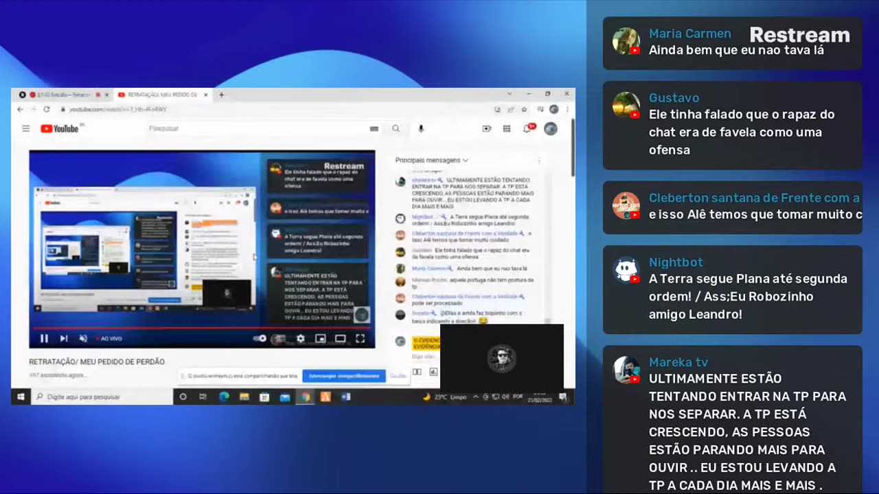Open File Explorer from the taskbar
879x494 pixels.
click(244, 397)
